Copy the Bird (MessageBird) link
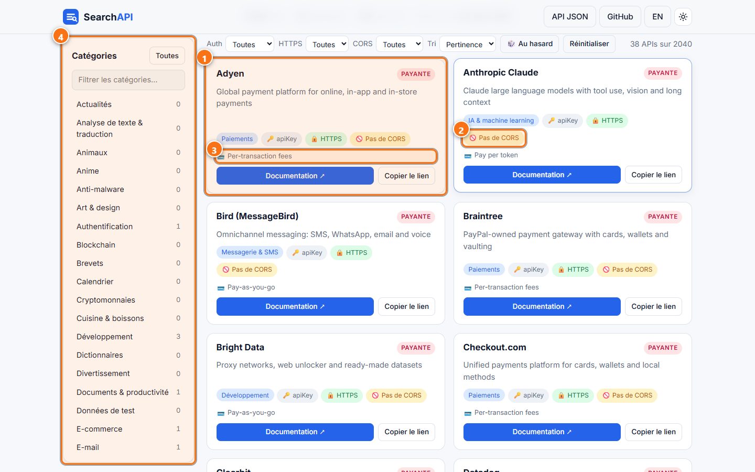 [x=406, y=306]
